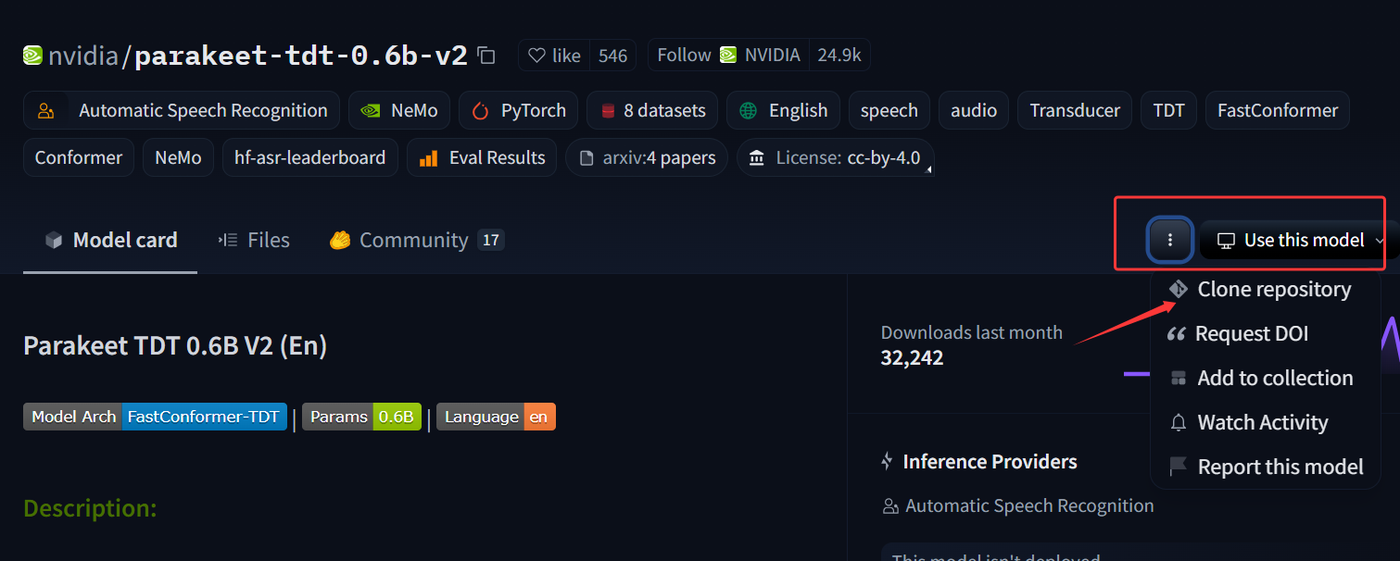Choose Add to collection from the menu

(1266, 378)
